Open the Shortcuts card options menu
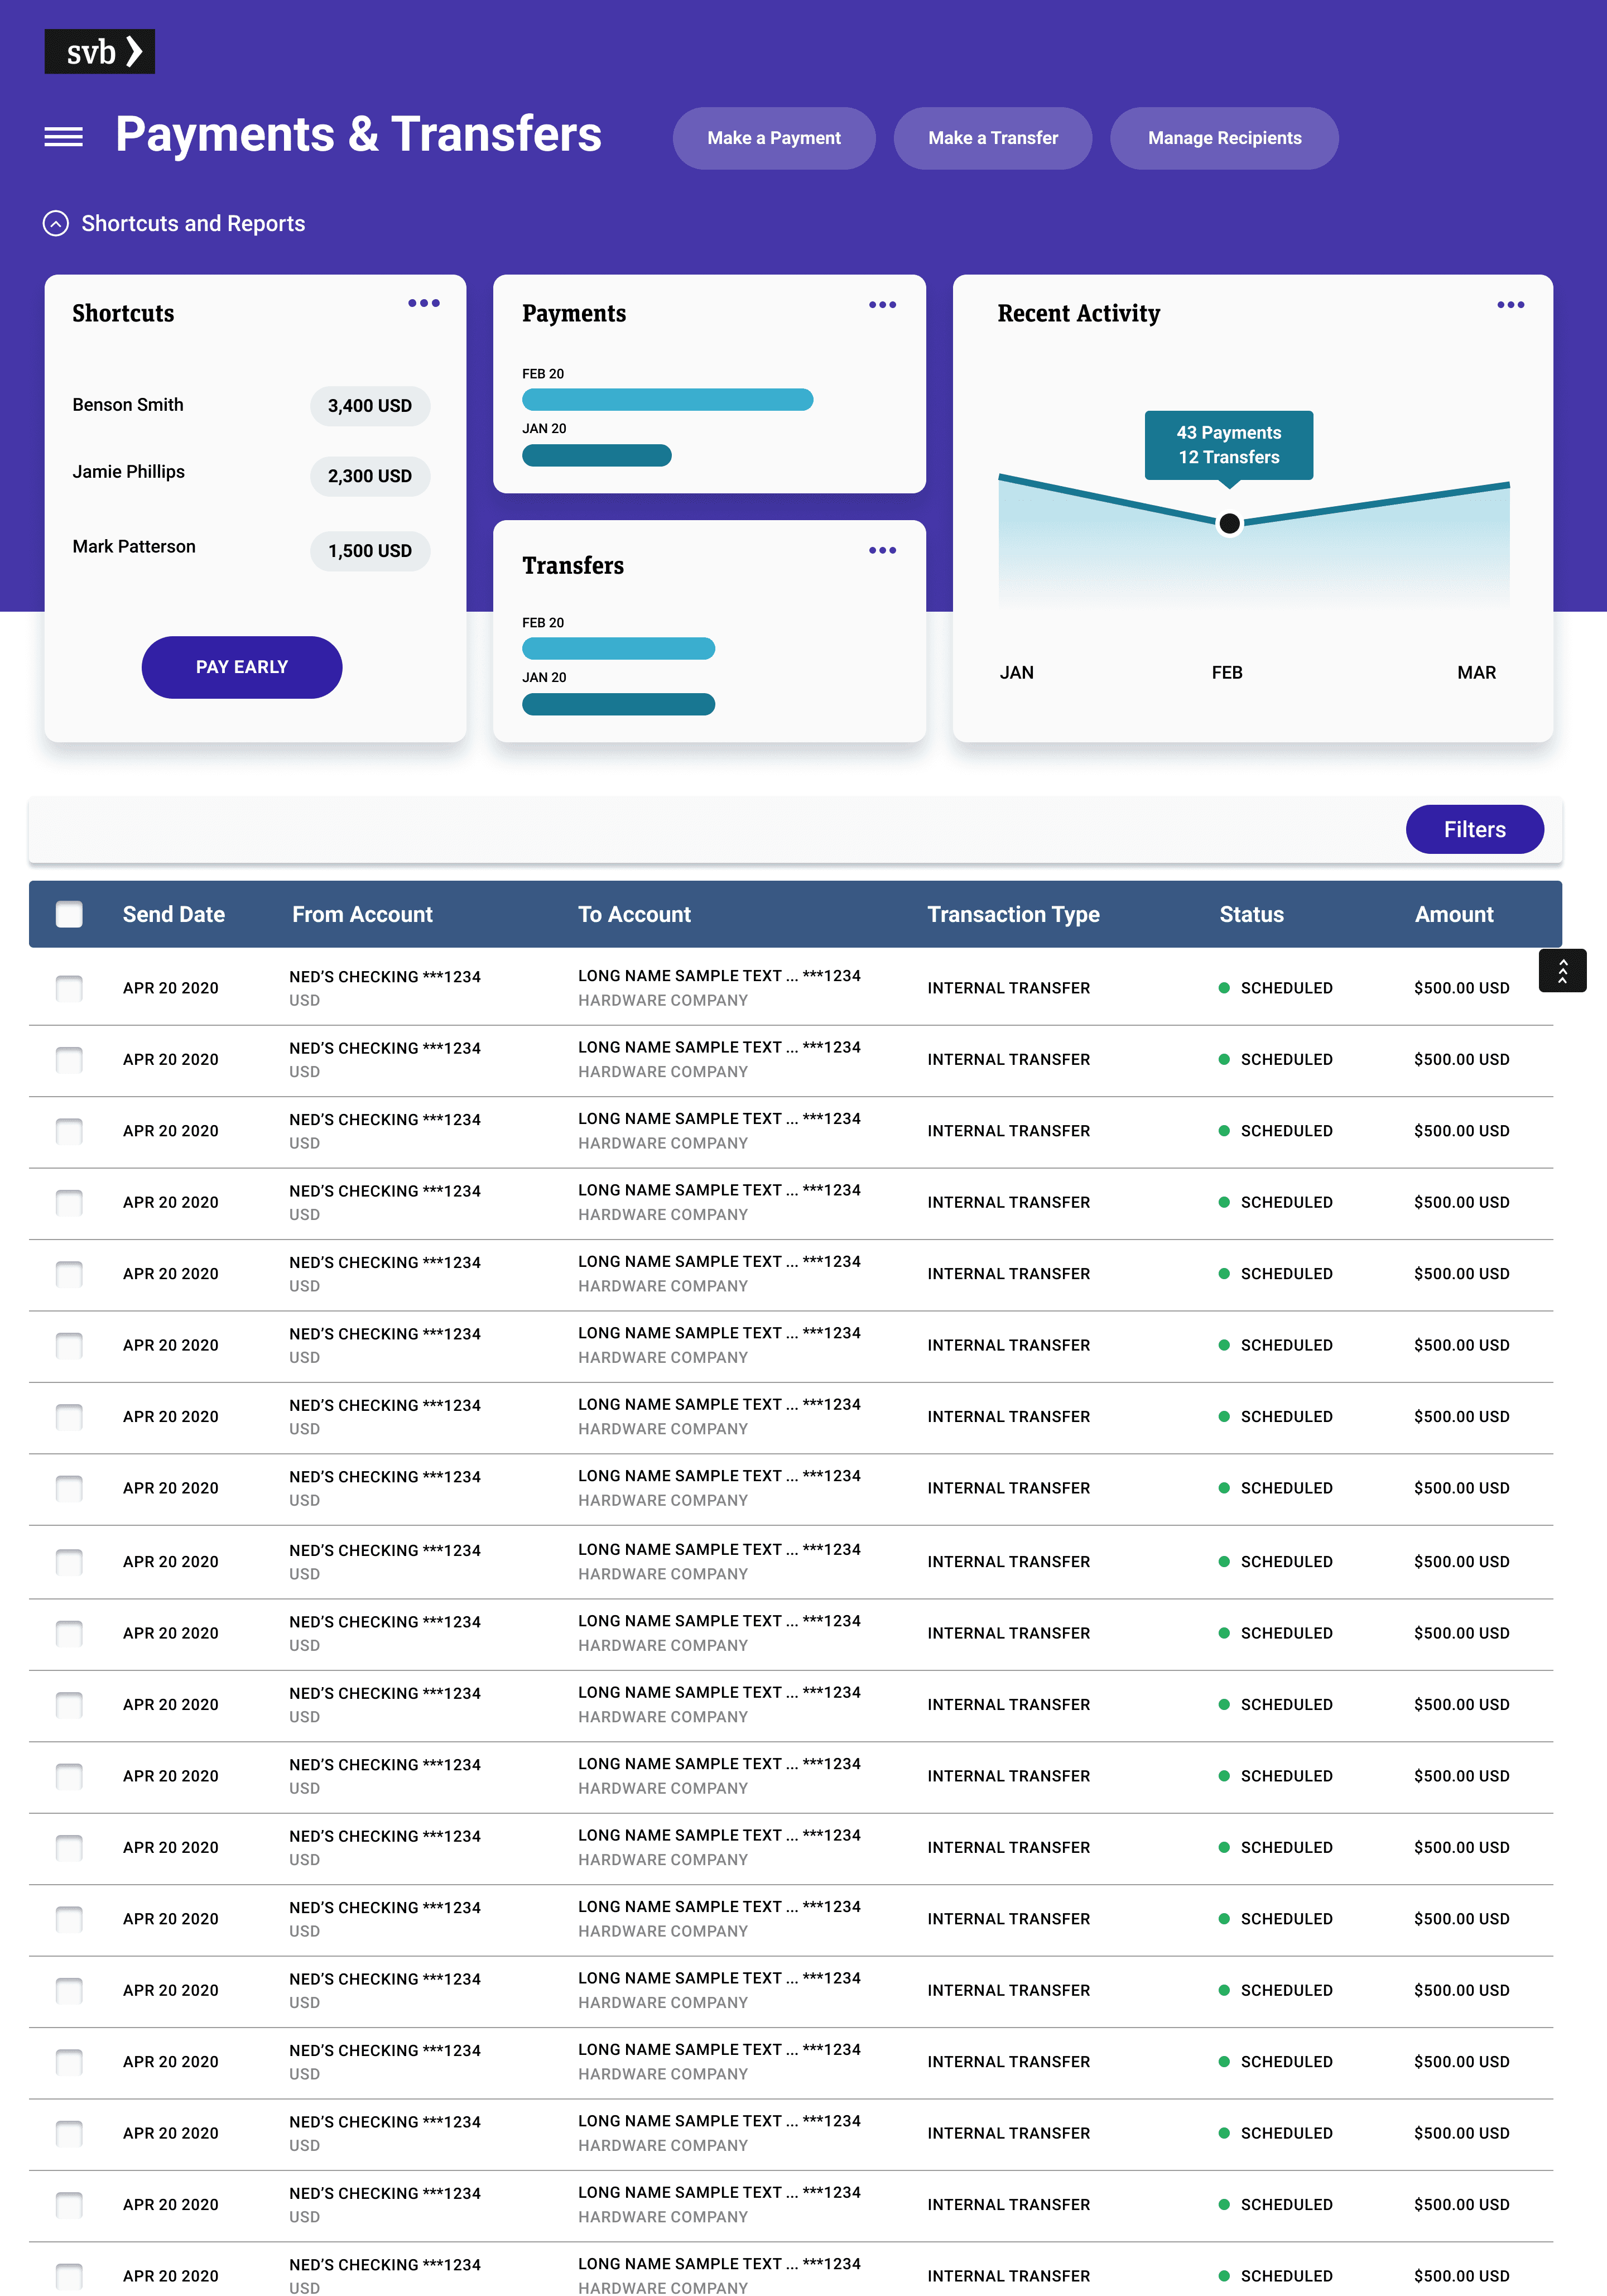The image size is (1607, 2296). 424,303
